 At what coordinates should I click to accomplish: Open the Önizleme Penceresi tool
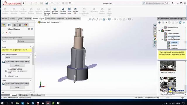(x=63, y=11)
